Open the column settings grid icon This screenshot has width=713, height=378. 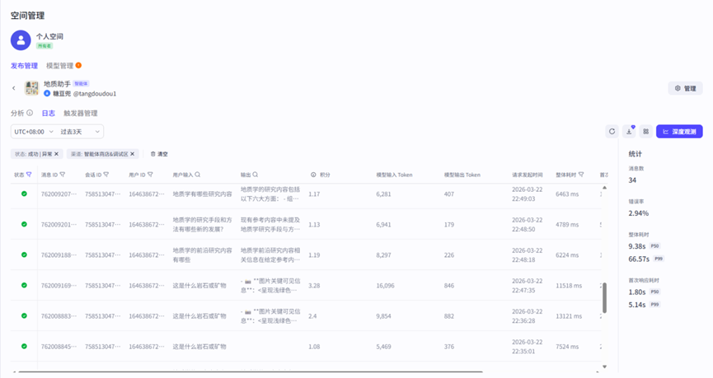pyautogui.click(x=645, y=131)
